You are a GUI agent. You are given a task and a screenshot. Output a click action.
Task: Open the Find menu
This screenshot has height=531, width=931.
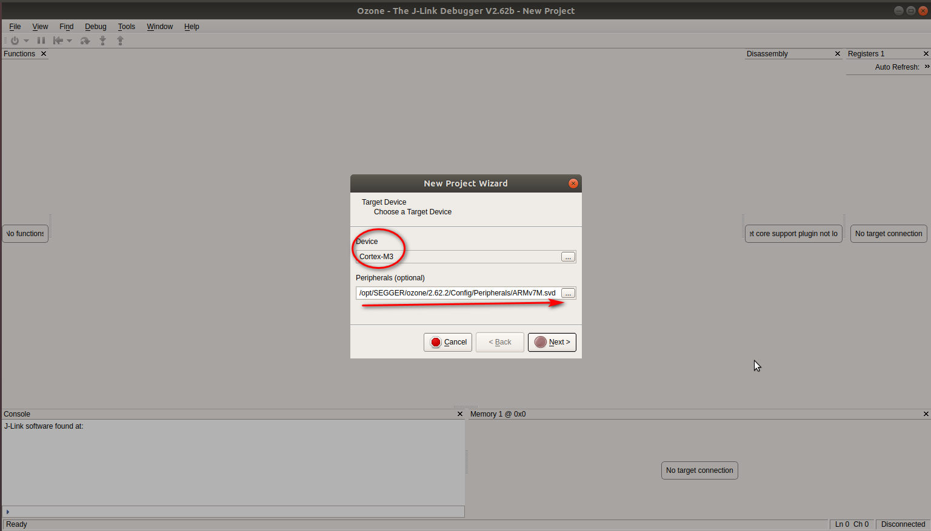(67, 27)
